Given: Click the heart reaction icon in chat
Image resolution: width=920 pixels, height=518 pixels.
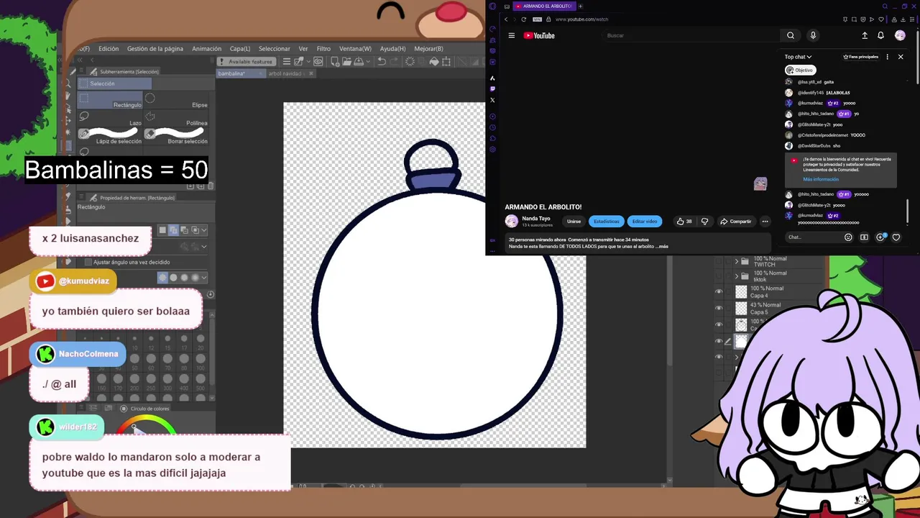Looking at the screenshot, I should pos(896,237).
